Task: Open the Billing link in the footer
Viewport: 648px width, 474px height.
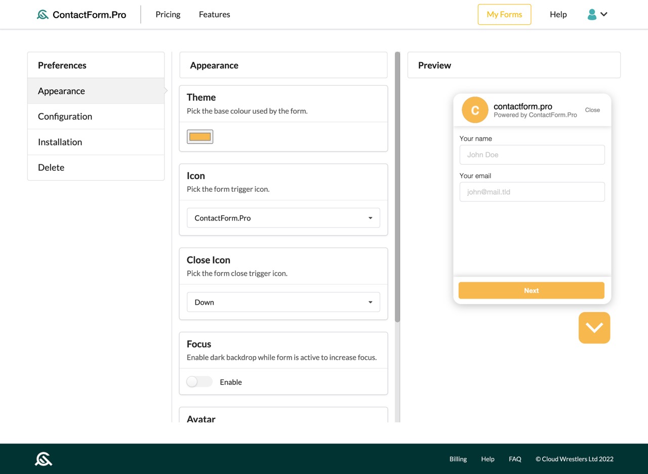Action: point(458,459)
